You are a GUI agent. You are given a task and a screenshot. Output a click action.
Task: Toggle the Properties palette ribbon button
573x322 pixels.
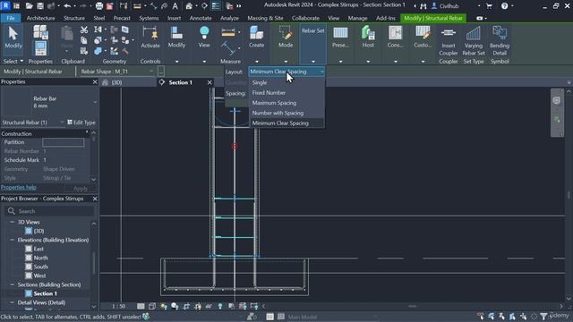(x=40, y=48)
